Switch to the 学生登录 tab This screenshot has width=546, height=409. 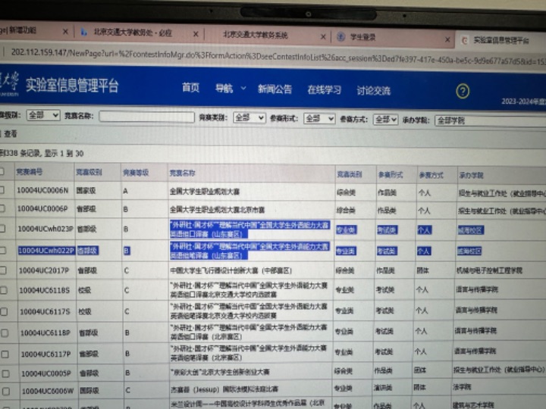tap(362, 37)
